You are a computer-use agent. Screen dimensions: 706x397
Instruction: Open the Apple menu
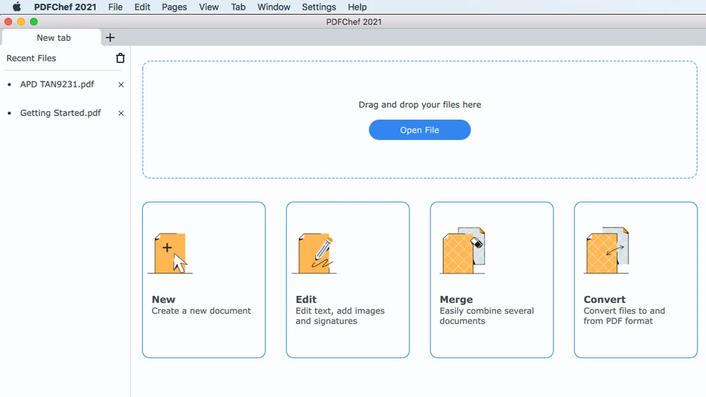click(x=16, y=7)
